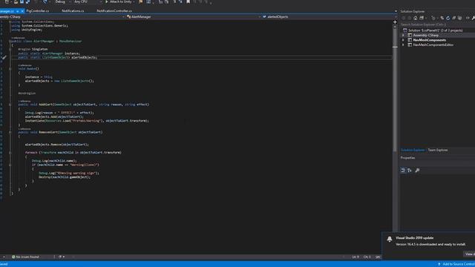Collapse the AddAlert method outline
The height and width of the screenshot is (267, 475).
tap(10, 105)
